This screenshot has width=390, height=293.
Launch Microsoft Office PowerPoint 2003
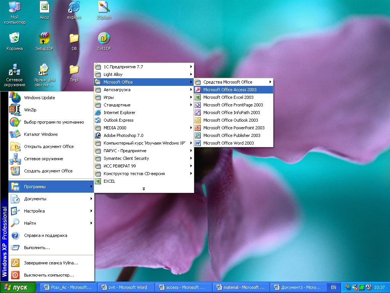(x=233, y=128)
